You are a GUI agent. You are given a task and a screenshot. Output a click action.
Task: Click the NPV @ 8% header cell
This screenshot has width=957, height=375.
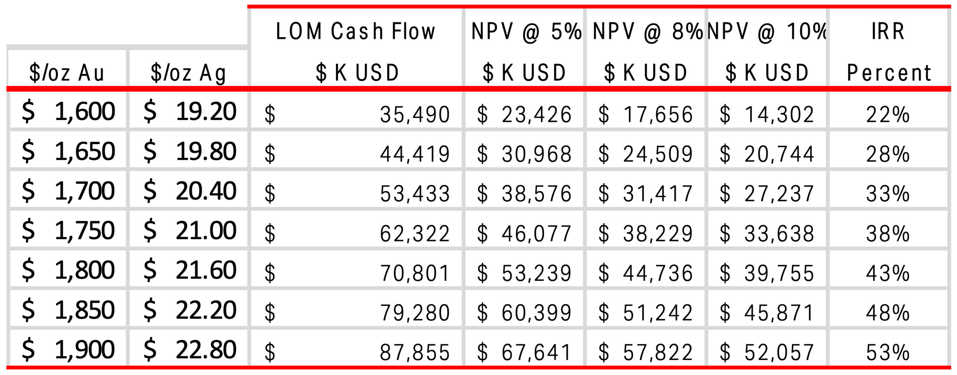tap(646, 47)
